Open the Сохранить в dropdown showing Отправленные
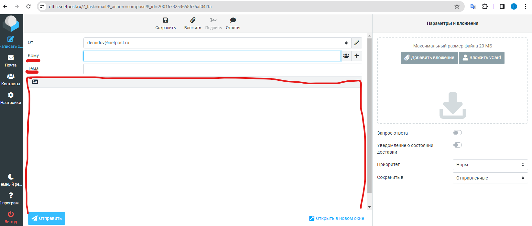This screenshot has width=532, height=226. 490,178
